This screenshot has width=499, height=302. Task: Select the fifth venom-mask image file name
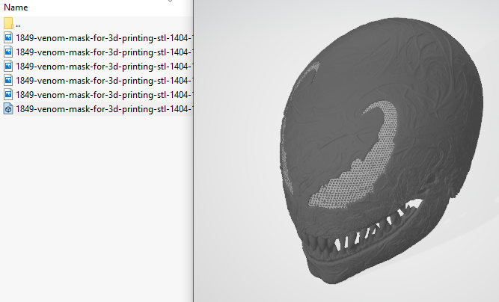coord(104,95)
